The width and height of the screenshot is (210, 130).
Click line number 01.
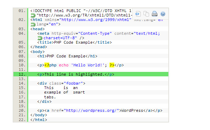pyautogui.click(x=22, y=11)
